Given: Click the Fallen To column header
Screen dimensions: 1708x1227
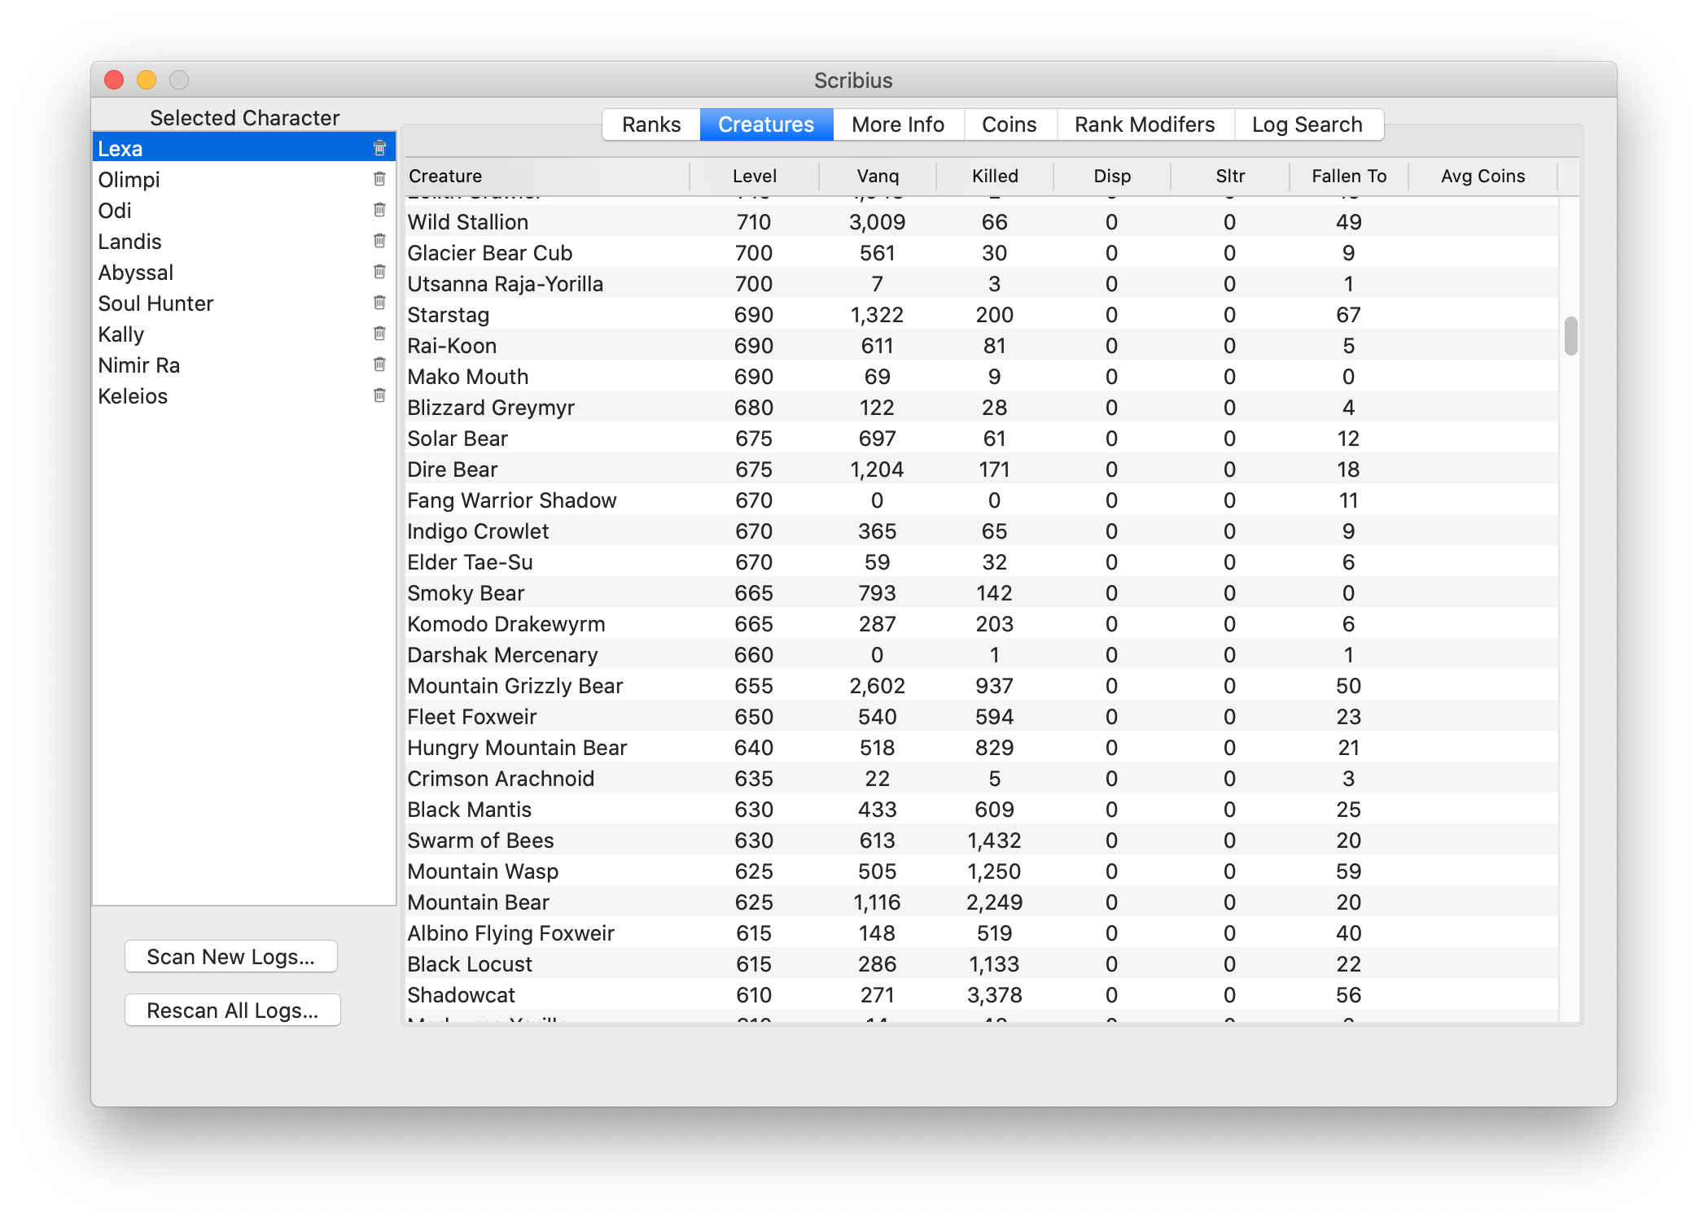Looking at the screenshot, I should click(x=1348, y=176).
